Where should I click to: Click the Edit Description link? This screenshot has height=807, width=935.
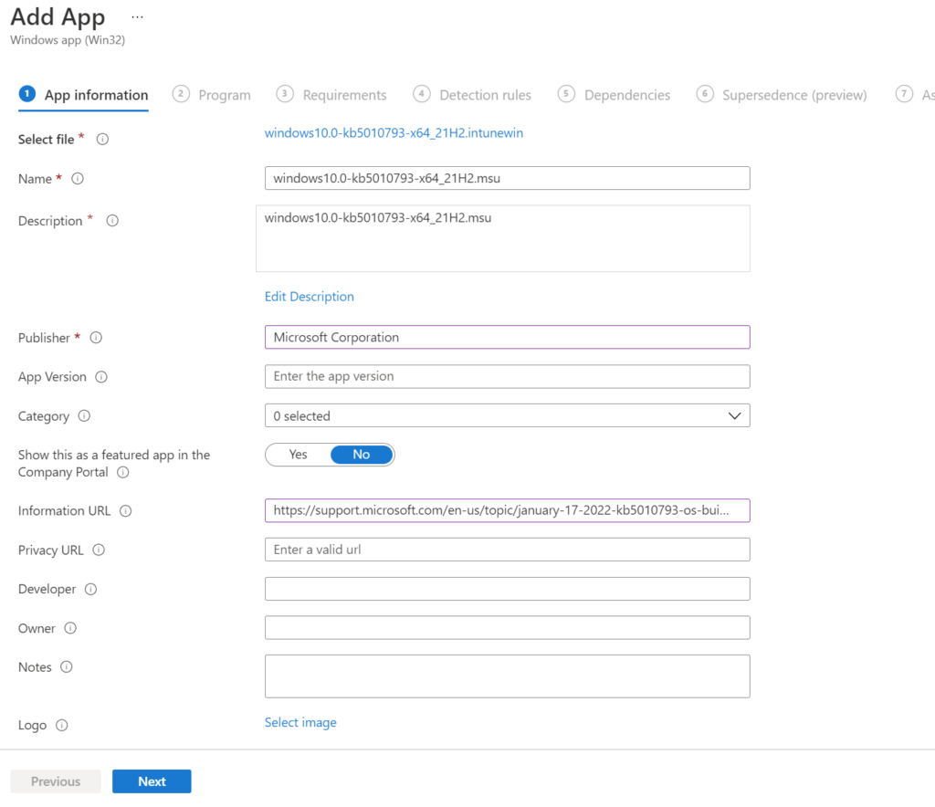309,297
